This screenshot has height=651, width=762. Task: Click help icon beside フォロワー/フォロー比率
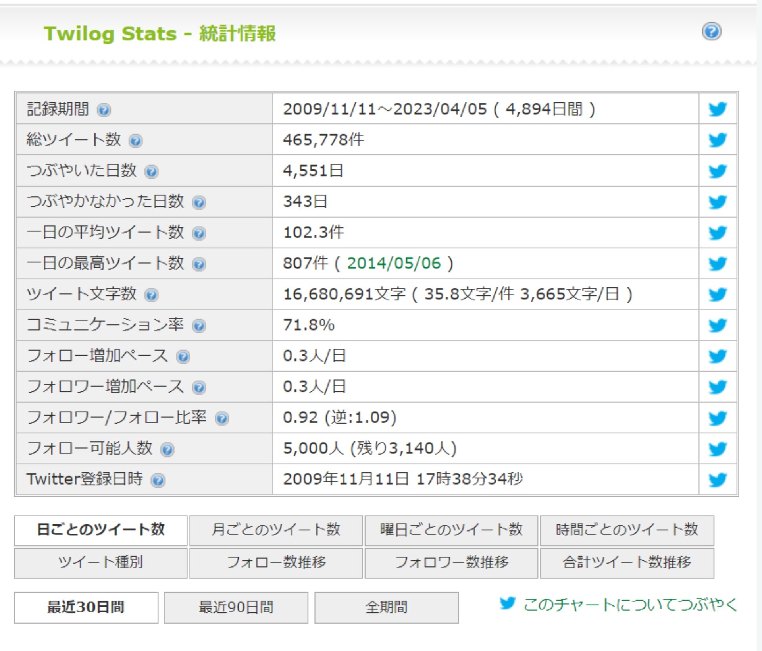pyautogui.click(x=222, y=418)
